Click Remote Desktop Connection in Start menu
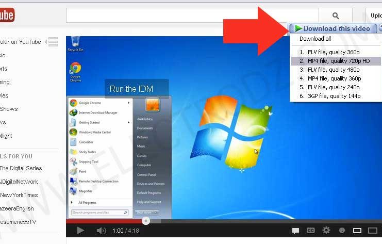The width and height of the screenshot is (382, 244). pos(98,181)
